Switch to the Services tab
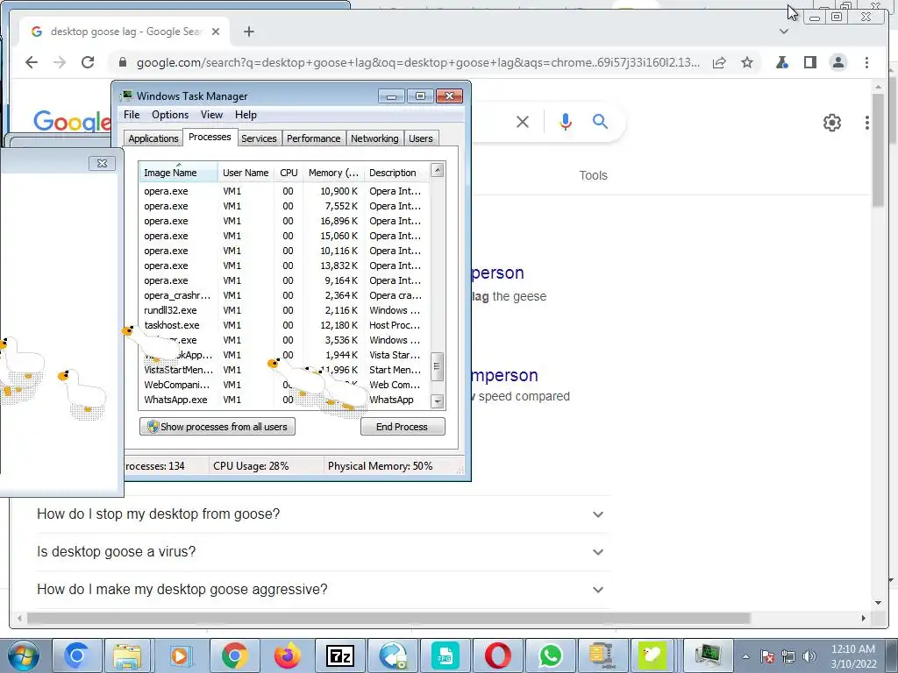The image size is (898, 673). (x=259, y=138)
